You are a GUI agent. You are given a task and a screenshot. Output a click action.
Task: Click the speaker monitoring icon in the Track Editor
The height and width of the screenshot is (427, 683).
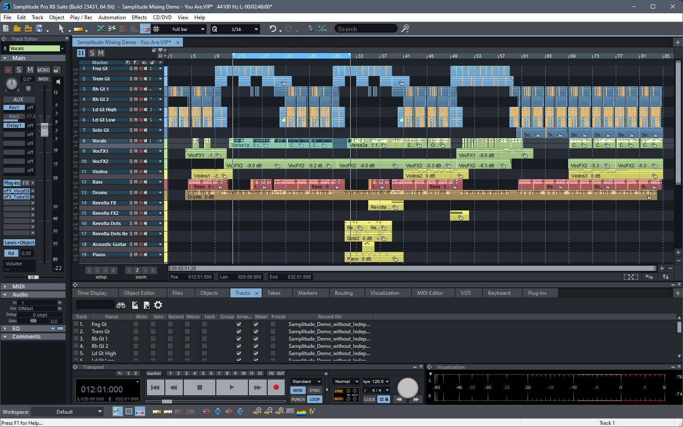tap(58, 81)
